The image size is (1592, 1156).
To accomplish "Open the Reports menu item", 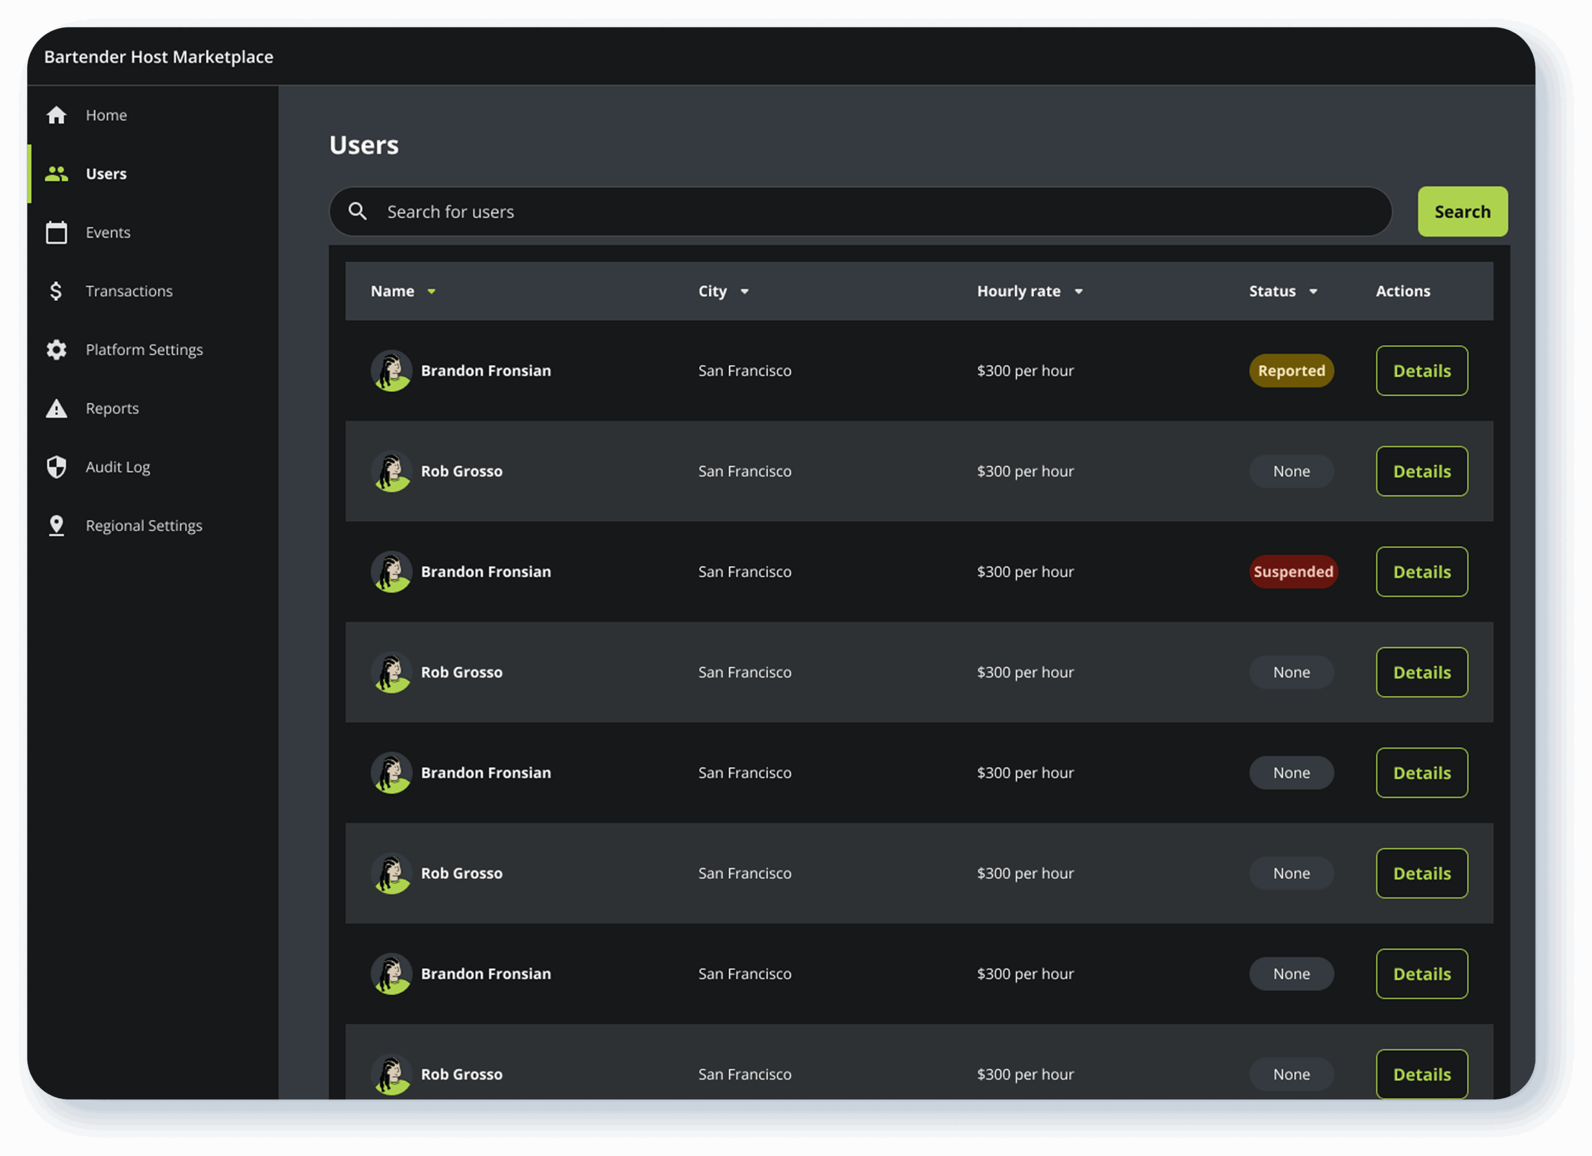I will pos(113,409).
